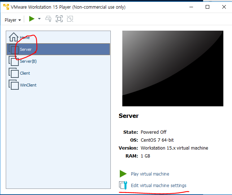The height and width of the screenshot is (195, 232).
Task: Open the Player menu dropdown
Action: tap(13, 20)
